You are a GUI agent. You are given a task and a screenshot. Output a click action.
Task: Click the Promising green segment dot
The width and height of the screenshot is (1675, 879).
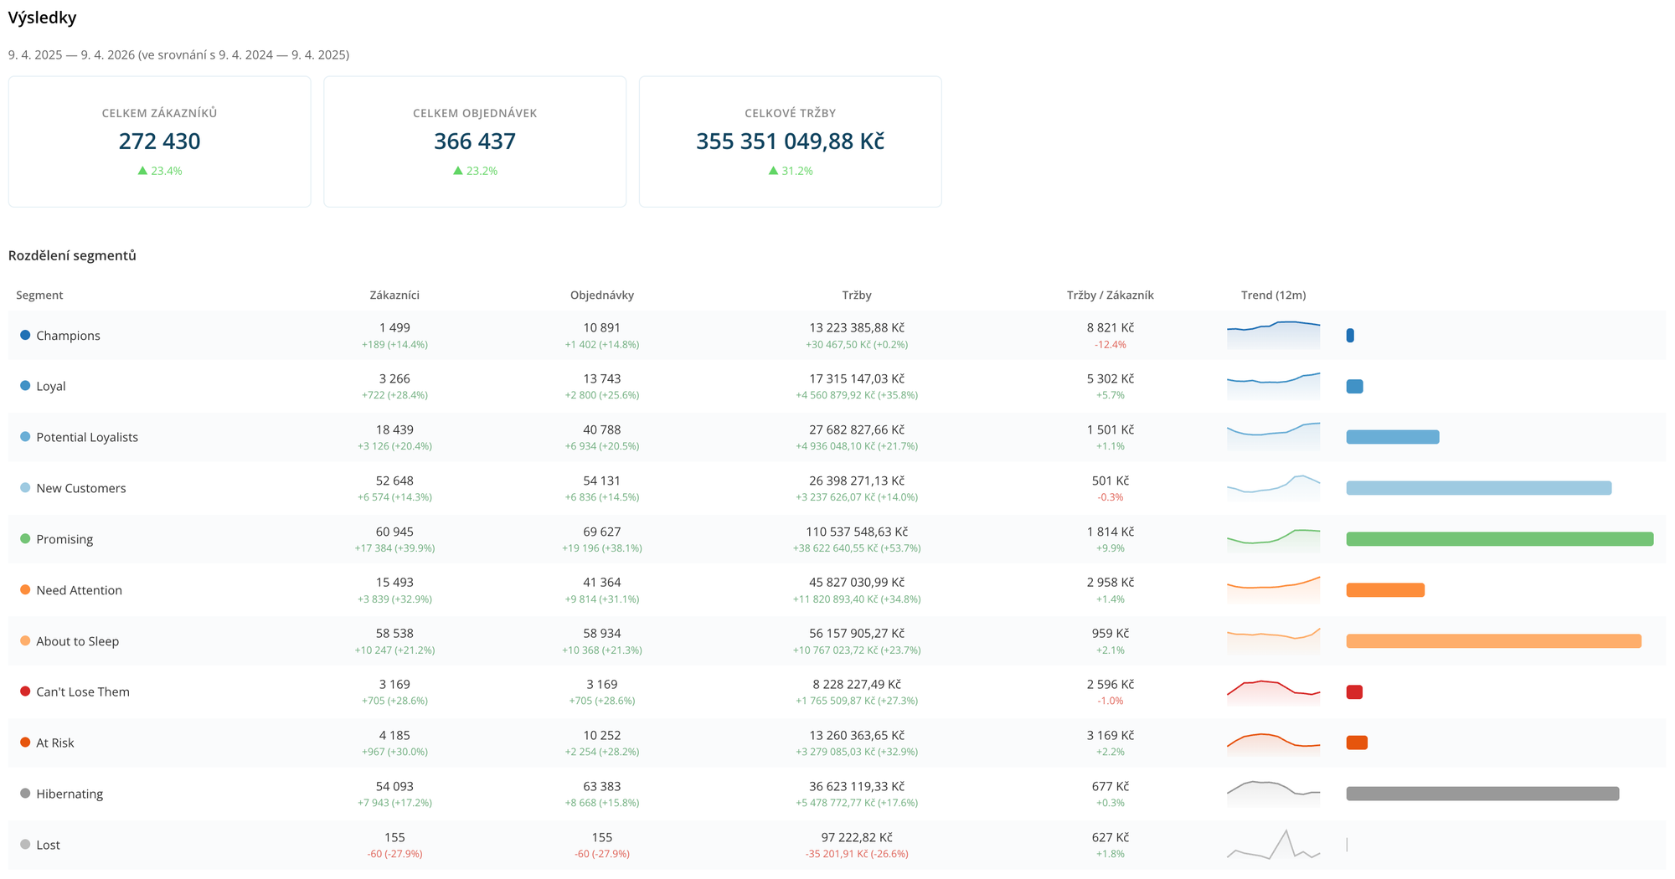click(x=25, y=539)
